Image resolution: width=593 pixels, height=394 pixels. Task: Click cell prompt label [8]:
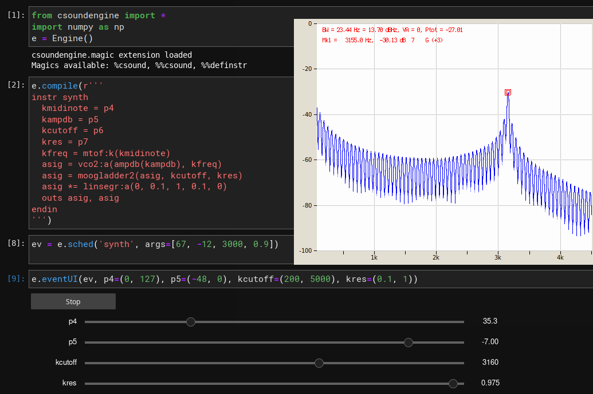(16, 244)
